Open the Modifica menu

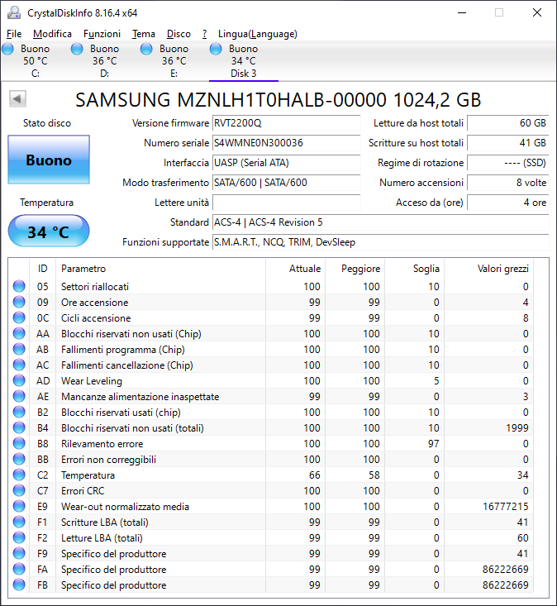pyautogui.click(x=52, y=34)
